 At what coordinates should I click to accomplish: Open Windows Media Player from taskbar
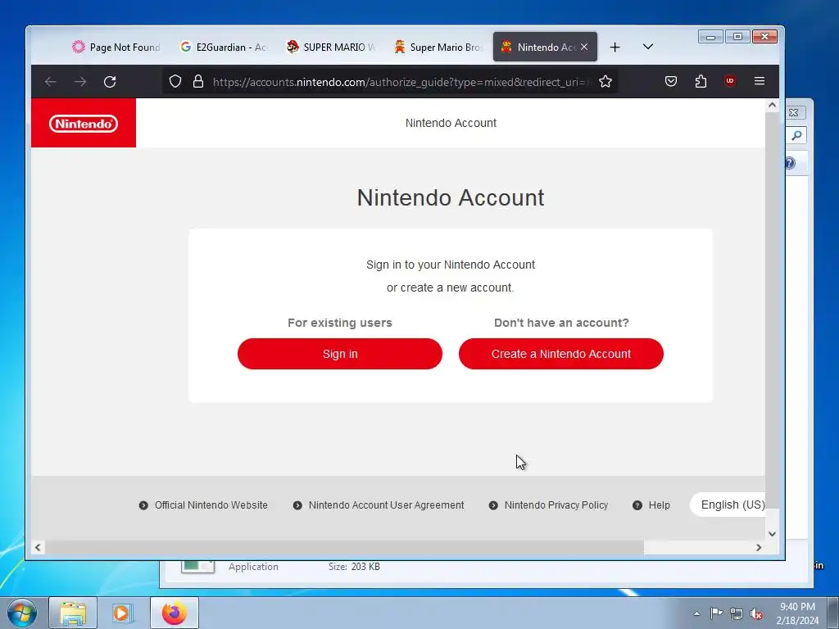tap(122, 613)
